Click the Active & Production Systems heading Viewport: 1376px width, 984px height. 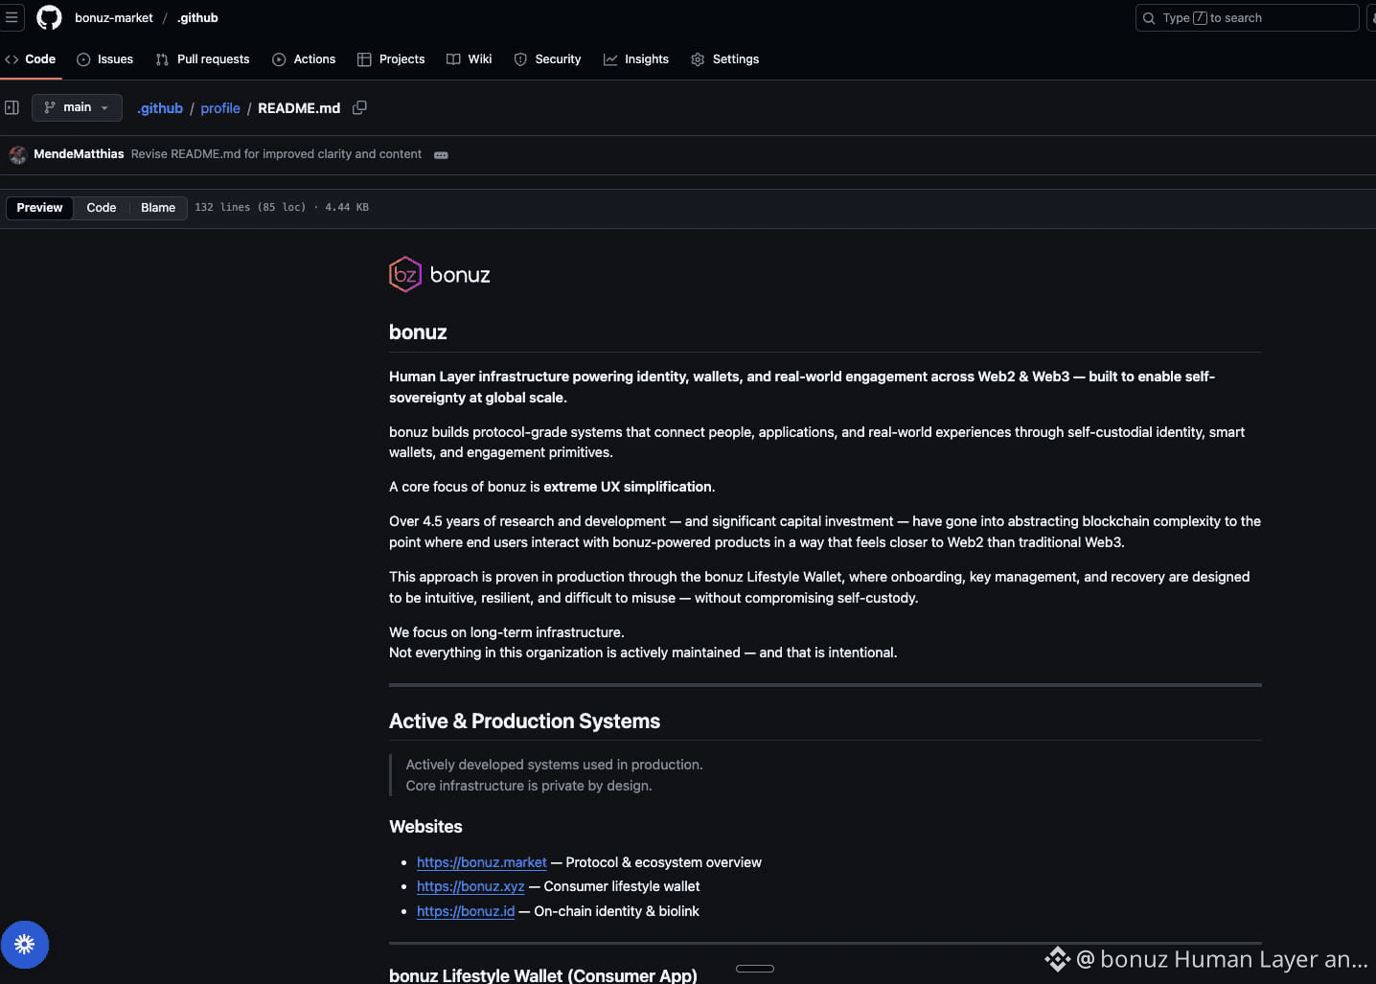[524, 721]
